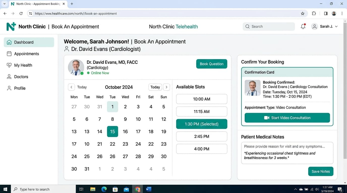
Task: Advance the calendar to next month
Action: (x=166, y=87)
